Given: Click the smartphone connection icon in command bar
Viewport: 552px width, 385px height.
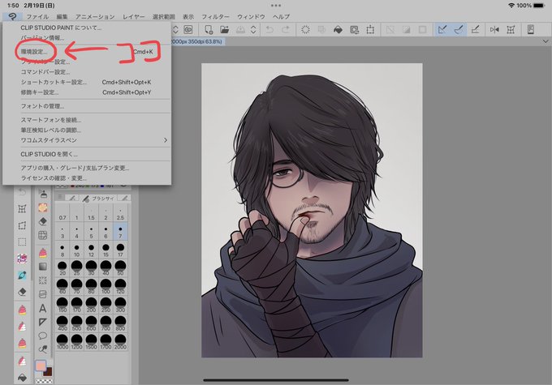Looking at the screenshot, I should click(x=531, y=30).
